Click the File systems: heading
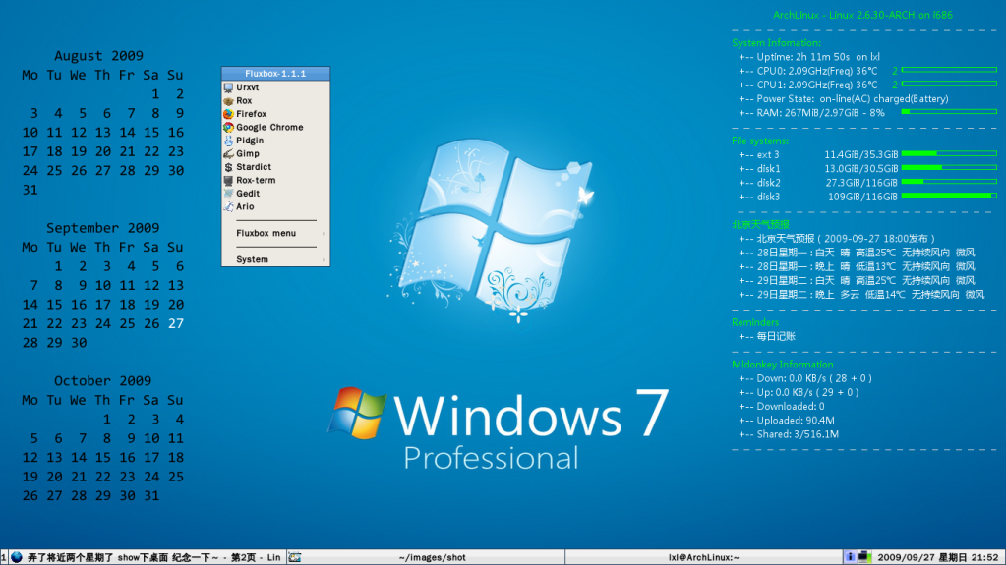The width and height of the screenshot is (1006, 565). click(760, 141)
